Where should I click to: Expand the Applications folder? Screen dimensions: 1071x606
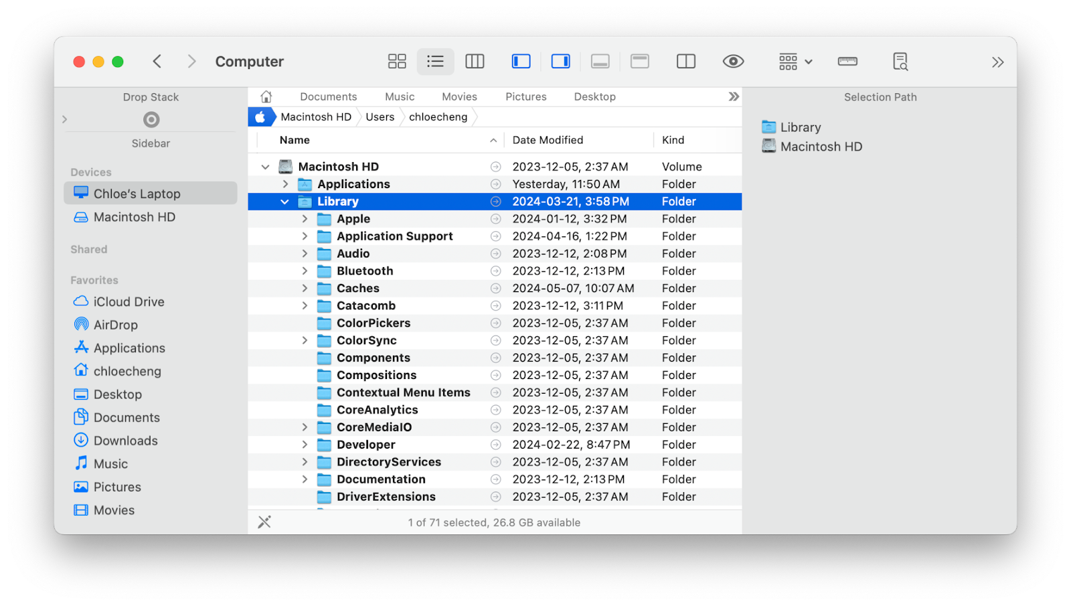click(285, 183)
